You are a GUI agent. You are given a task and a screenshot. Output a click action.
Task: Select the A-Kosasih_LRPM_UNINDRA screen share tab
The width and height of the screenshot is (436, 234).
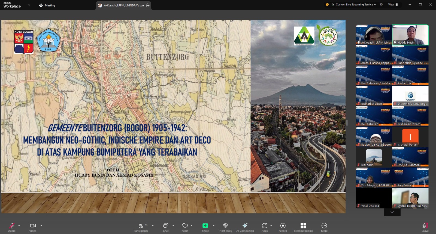coord(123,5)
